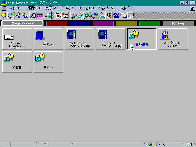Click the envelope mail icon in status bar
This screenshot has height=147, width=196.
[x=189, y=145]
